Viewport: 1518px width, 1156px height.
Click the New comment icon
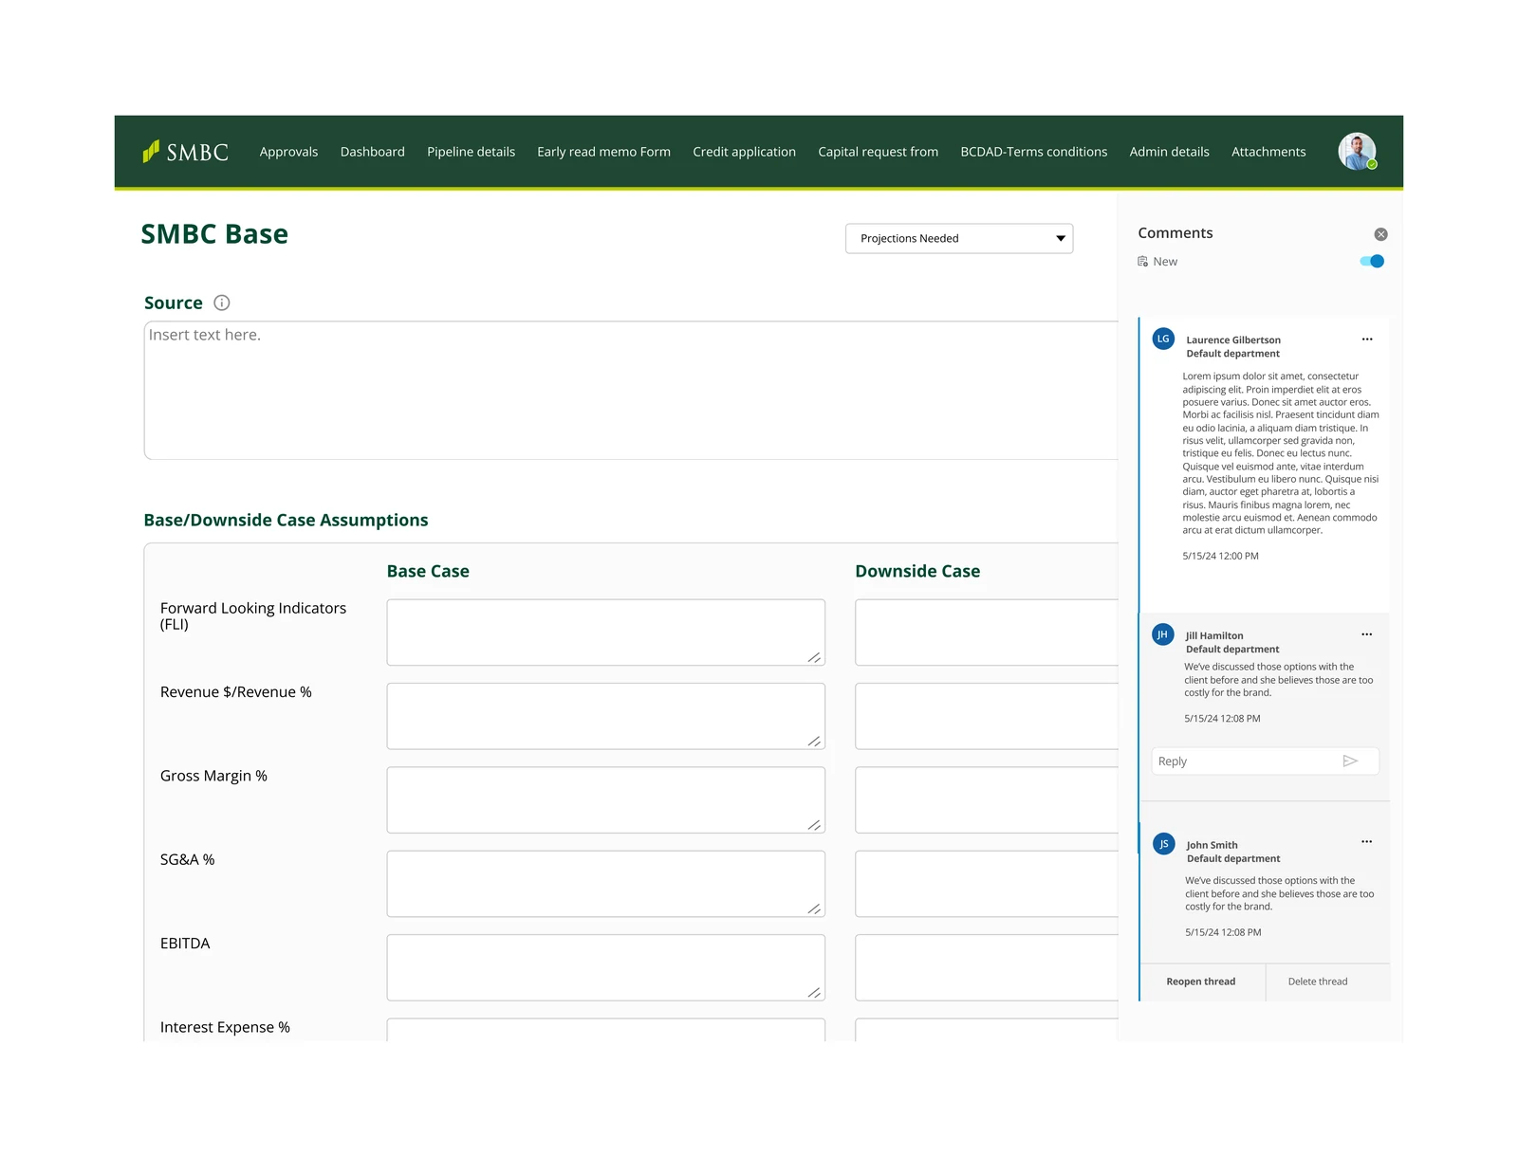1143,262
